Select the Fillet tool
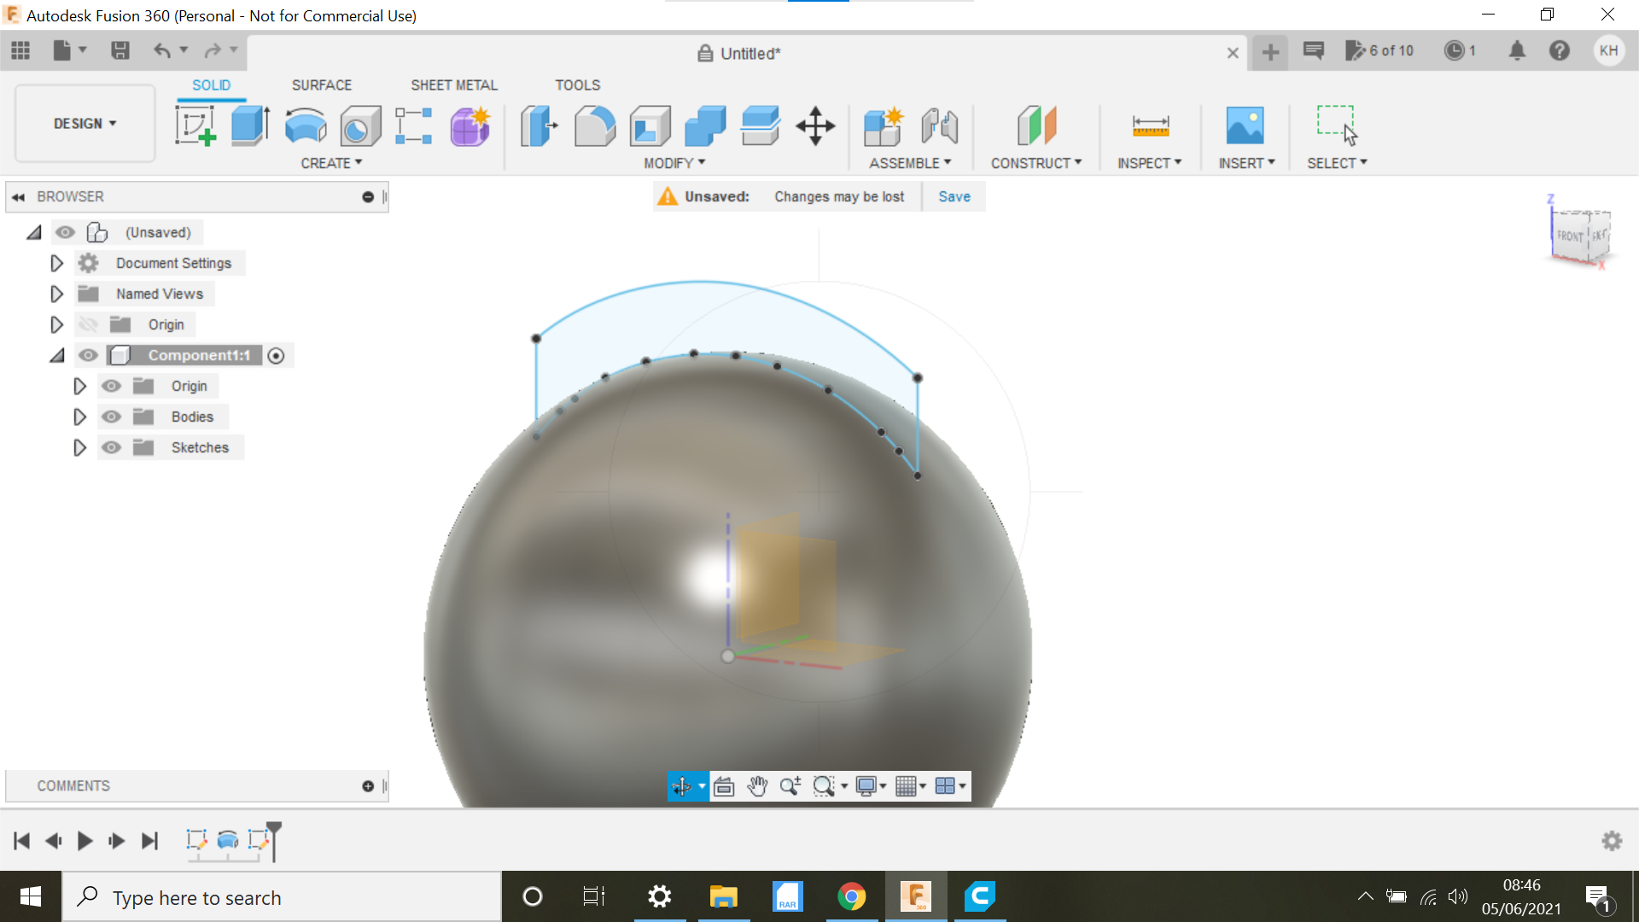This screenshot has width=1639, height=922. (595, 125)
